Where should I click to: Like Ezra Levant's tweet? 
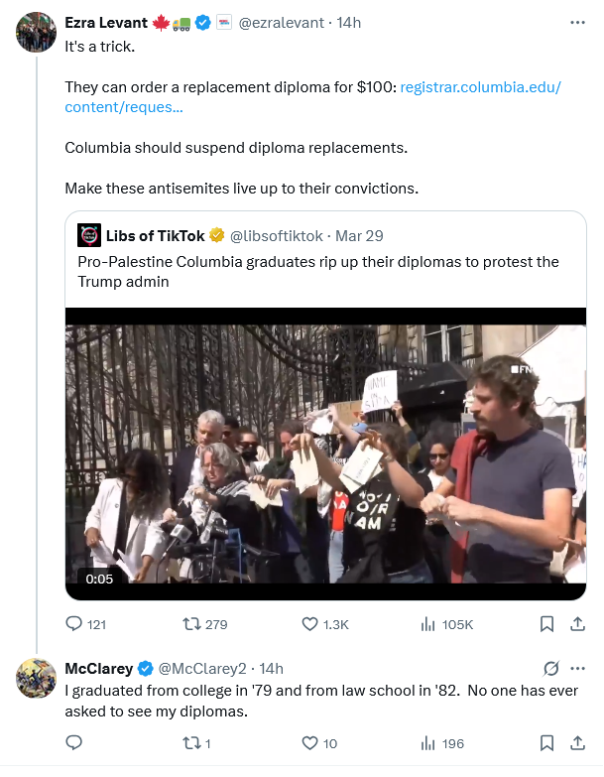309,624
